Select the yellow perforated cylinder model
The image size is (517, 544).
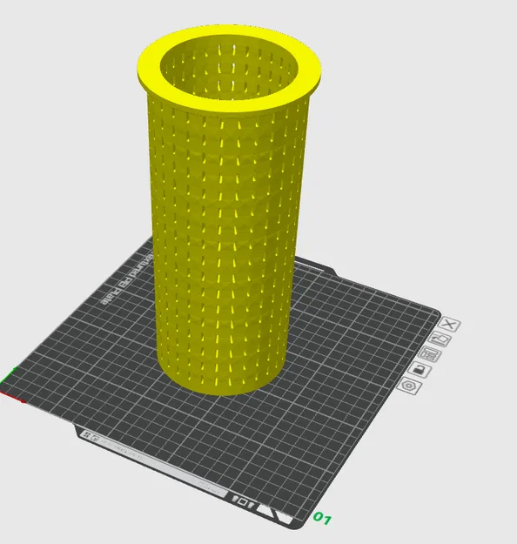tap(227, 208)
